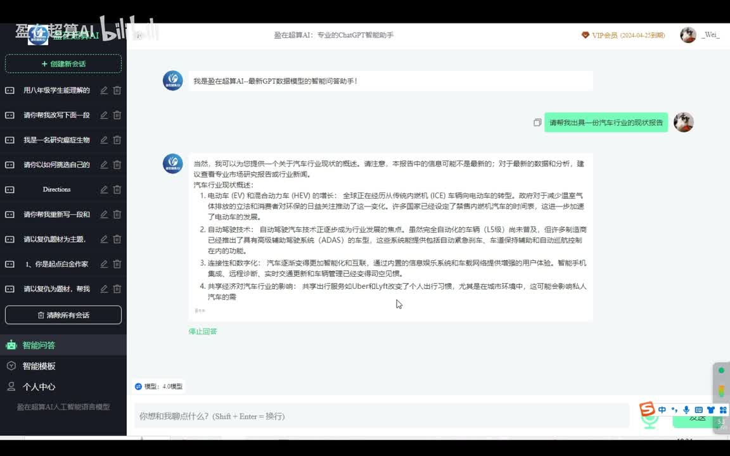This screenshot has height=456, width=730.
Task: Toggle Chinese/English mode on the Sogou toolbar
Action: coord(662,410)
